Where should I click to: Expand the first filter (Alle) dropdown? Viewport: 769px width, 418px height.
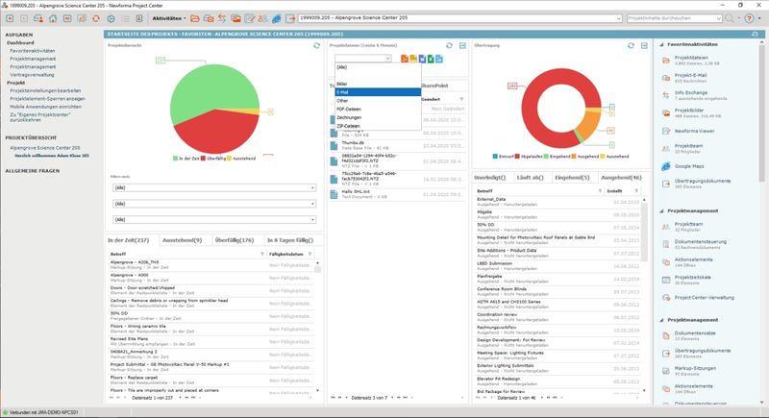point(211,189)
